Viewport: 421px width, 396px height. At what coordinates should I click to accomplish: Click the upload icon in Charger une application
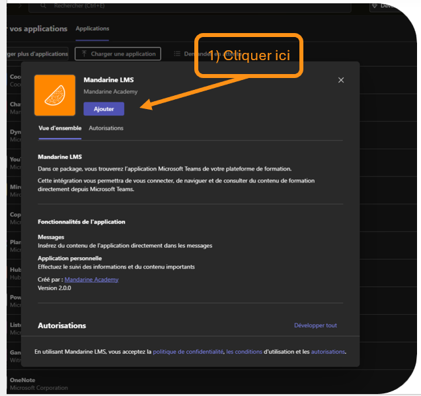[x=83, y=54]
